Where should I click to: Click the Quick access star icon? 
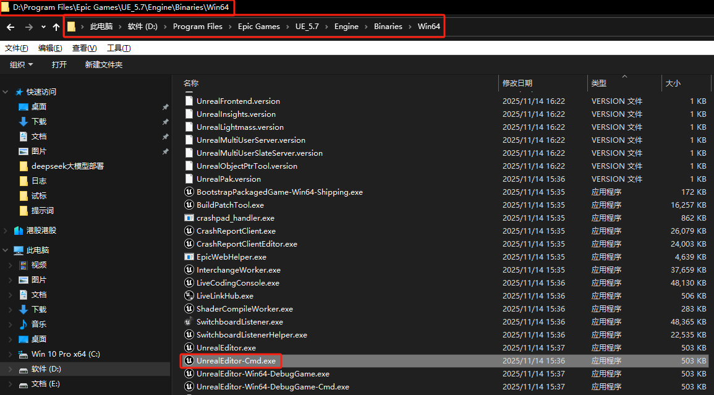coord(19,92)
